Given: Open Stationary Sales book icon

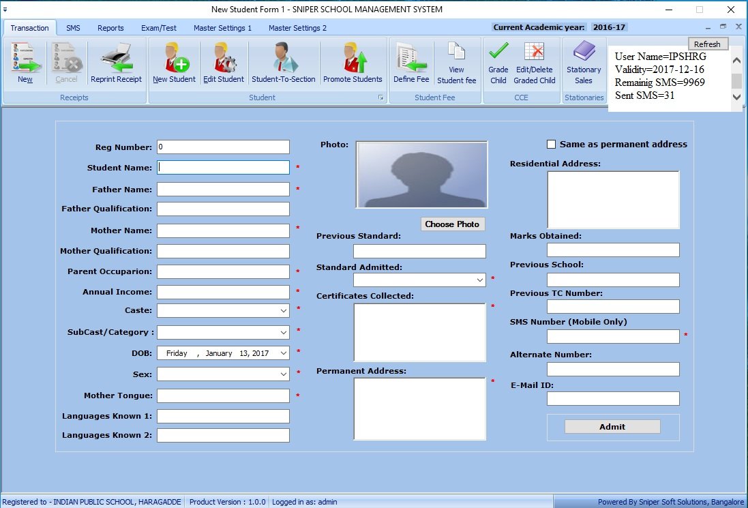Looking at the screenshot, I should [584, 53].
